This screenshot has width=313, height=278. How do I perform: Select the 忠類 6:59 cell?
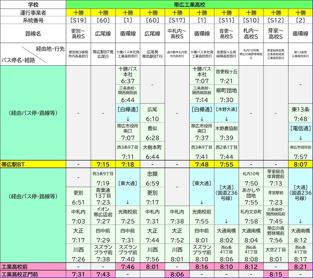pyautogui.click(x=152, y=178)
